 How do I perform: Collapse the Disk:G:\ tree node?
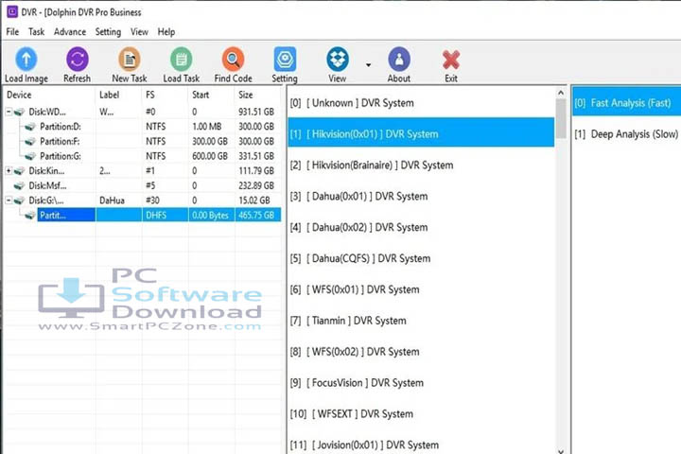pyautogui.click(x=9, y=201)
